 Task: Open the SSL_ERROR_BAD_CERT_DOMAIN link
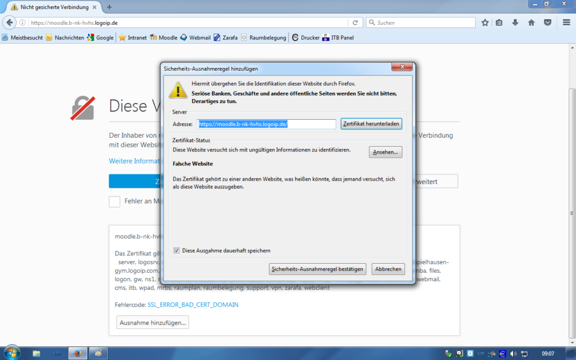pyautogui.click(x=193, y=304)
